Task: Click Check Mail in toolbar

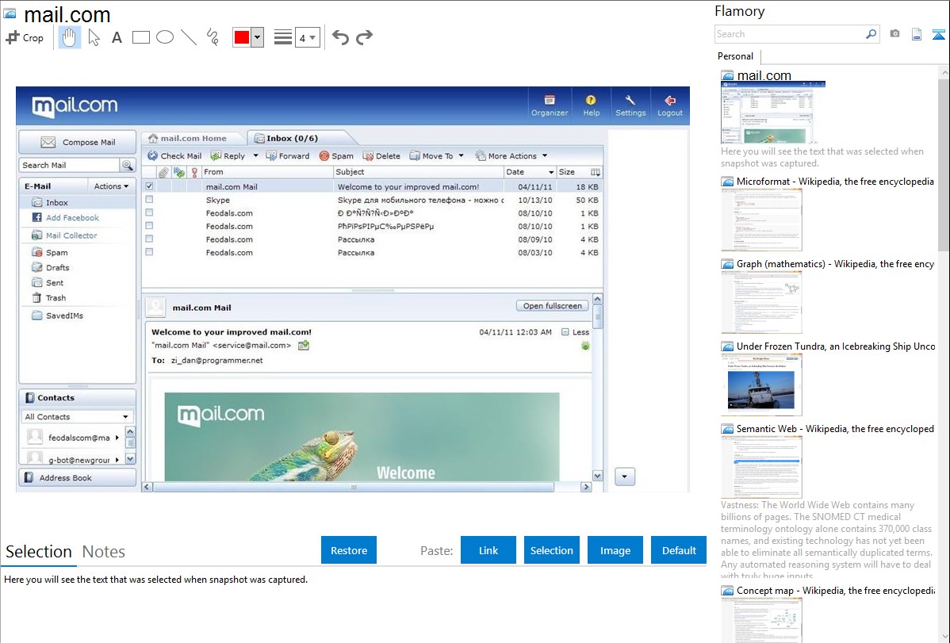Action: coord(174,155)
